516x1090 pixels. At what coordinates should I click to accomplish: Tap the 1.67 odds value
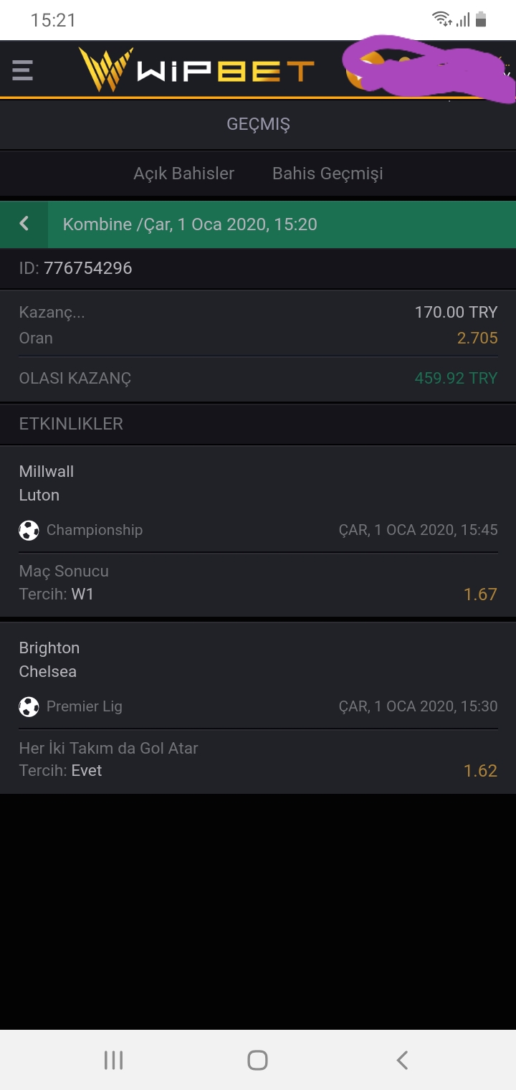coord(480,594)
